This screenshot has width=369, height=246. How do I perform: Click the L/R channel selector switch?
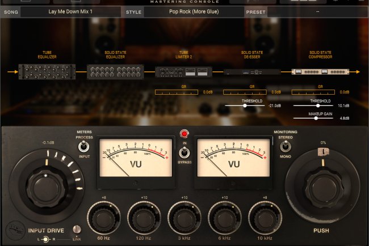pos(45,239)
